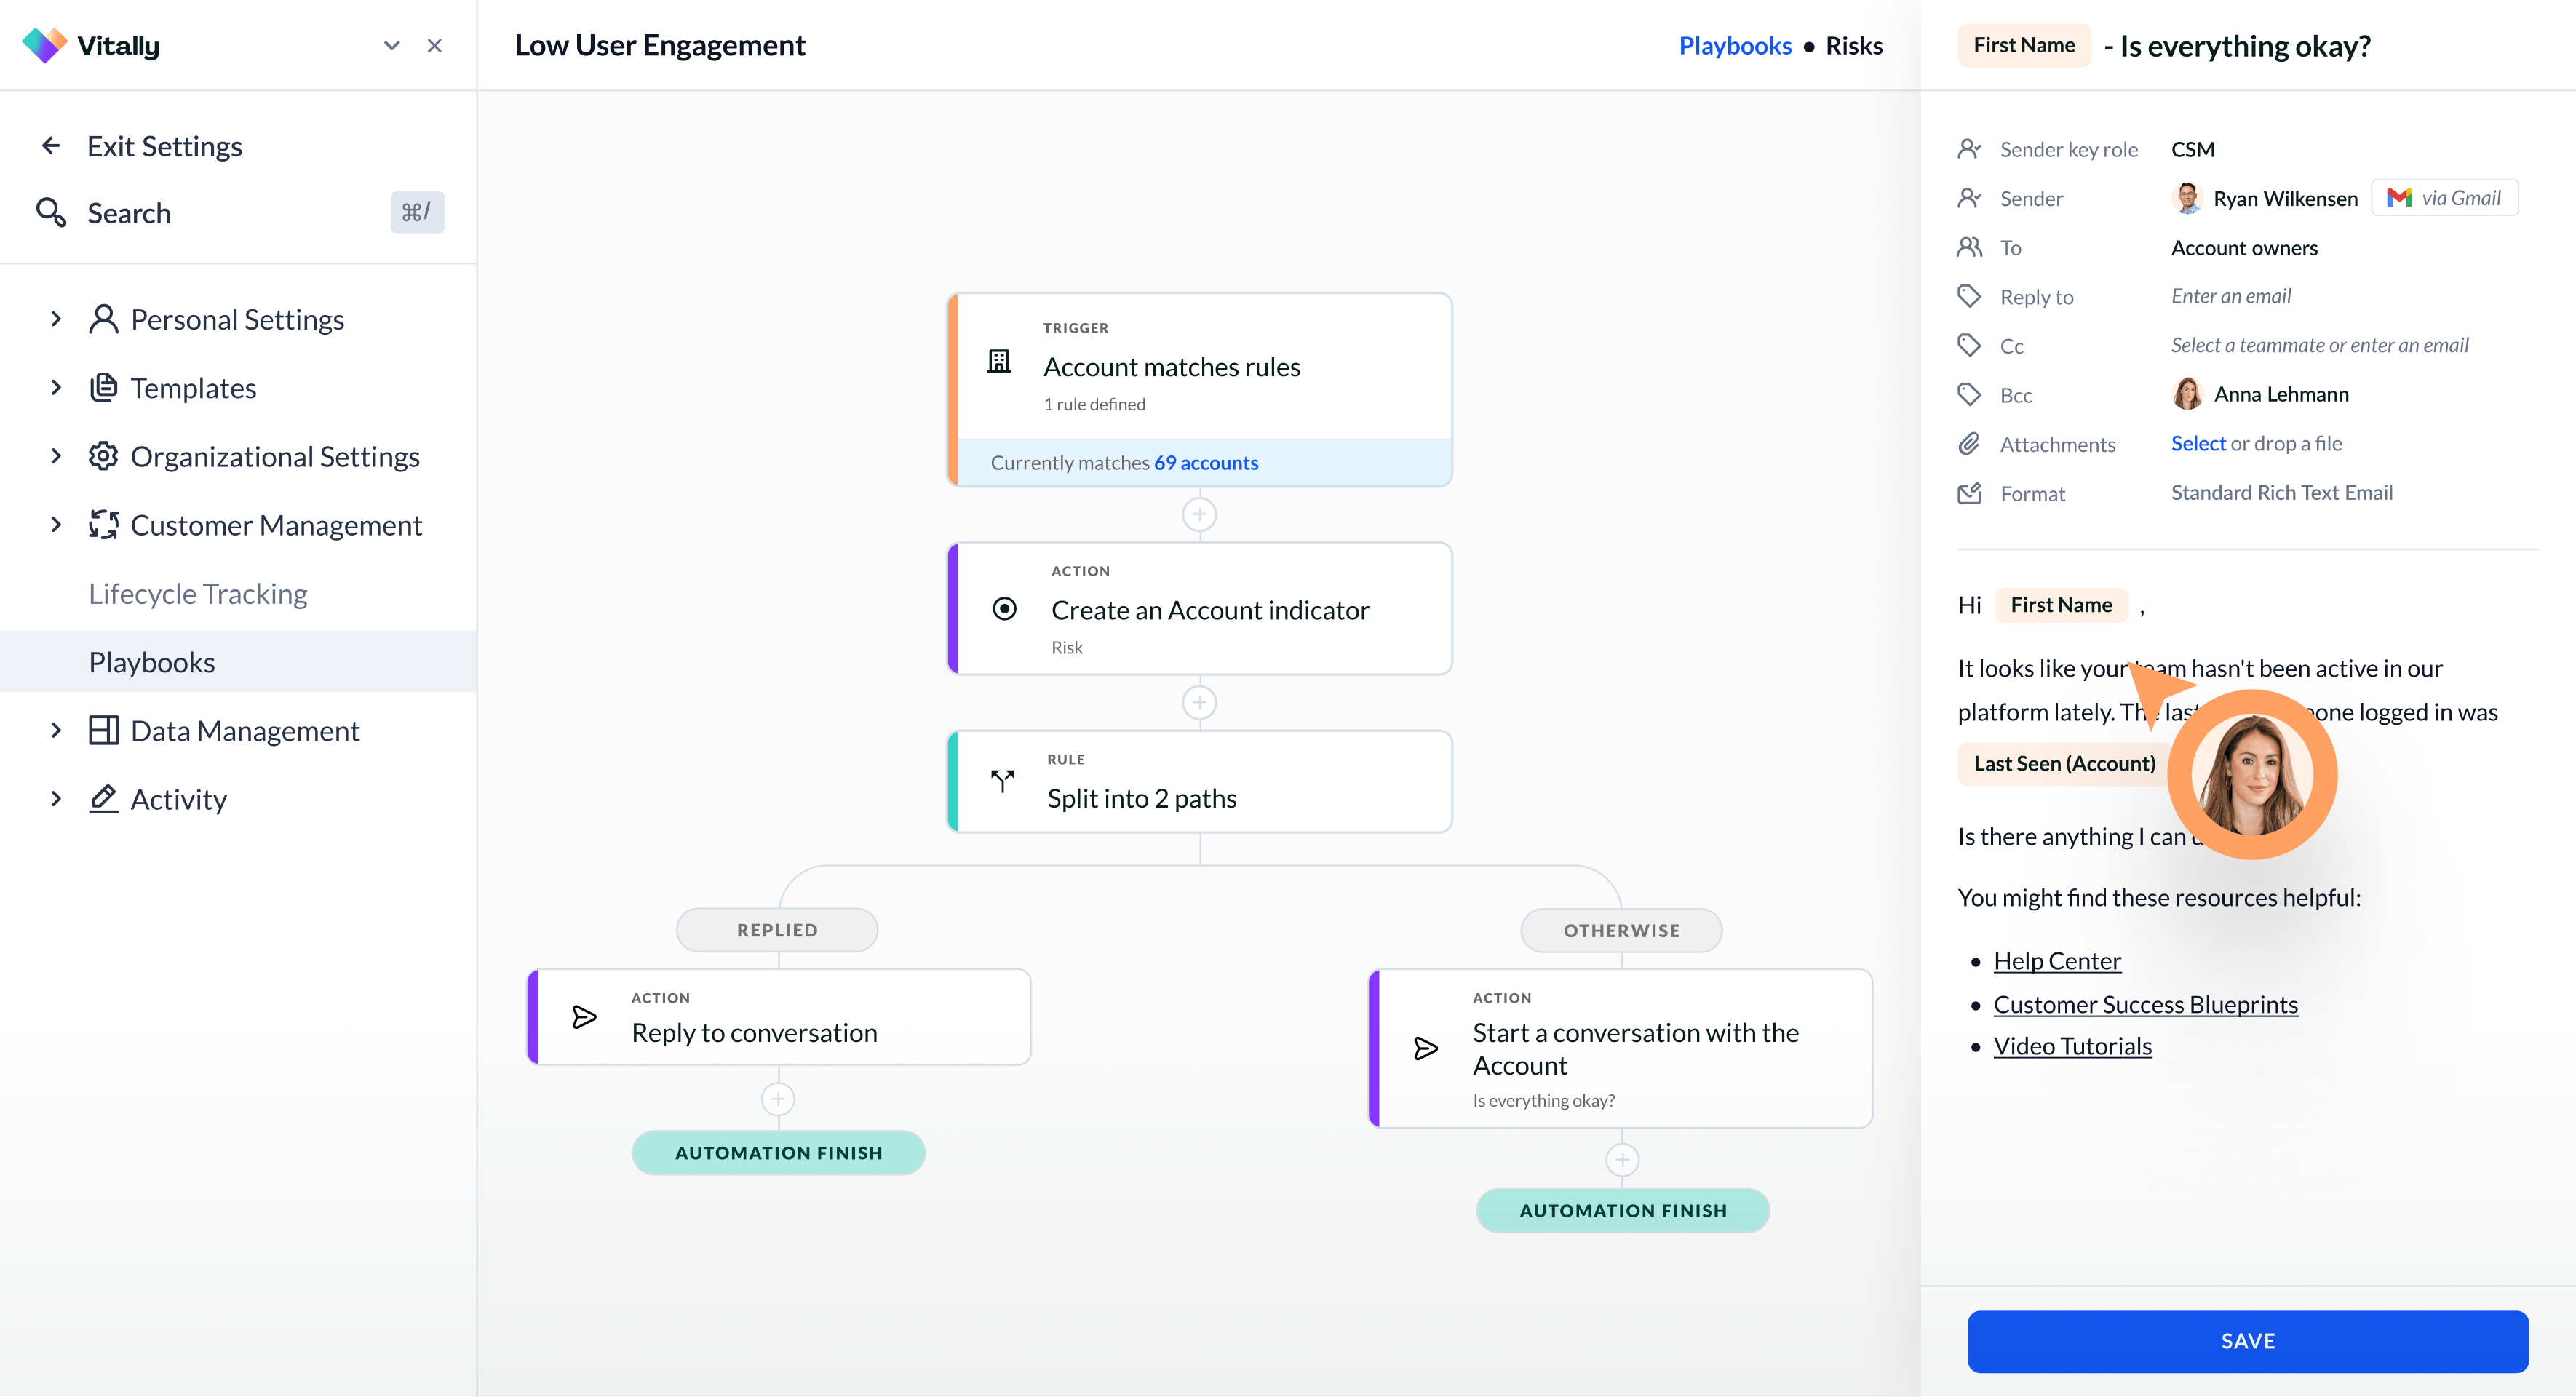Viewport: 2576px width, 1397px height.
Task: Click the Exit Settings back arrow
Action: pyautogui.click(x=51, y=146)
